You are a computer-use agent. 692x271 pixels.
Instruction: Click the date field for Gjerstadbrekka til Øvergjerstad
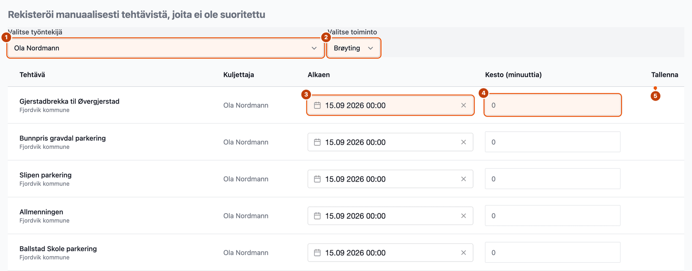click(x=390, y=105)
